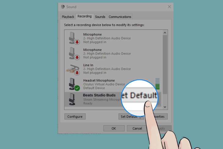223x149 pixels.
Task: Select the Beats Studio Buds device
Action: pos(113,99)
